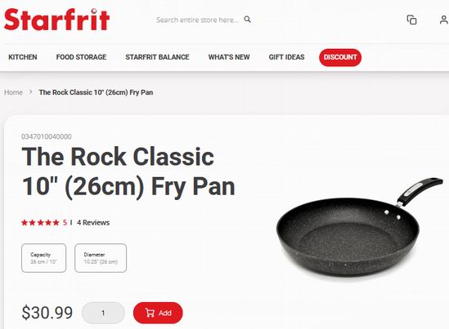Open the Kitchen menu
This screenshot has height=329, width=449.
[x=23, y=57]
